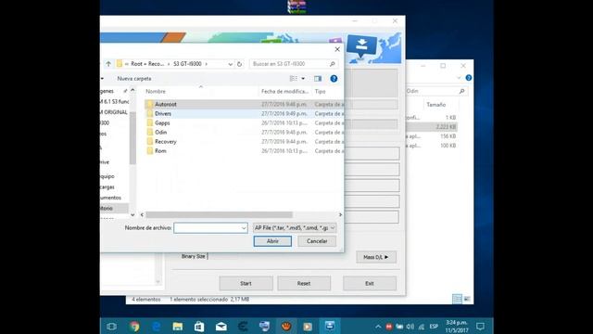Image resolution: width=593 pixels, height=334 pixels.
Task: Sort by Tipo column header
Action: click(x=320, y=91)
